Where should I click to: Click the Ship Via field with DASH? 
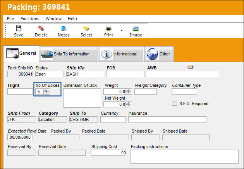click(x=85, y=74)
